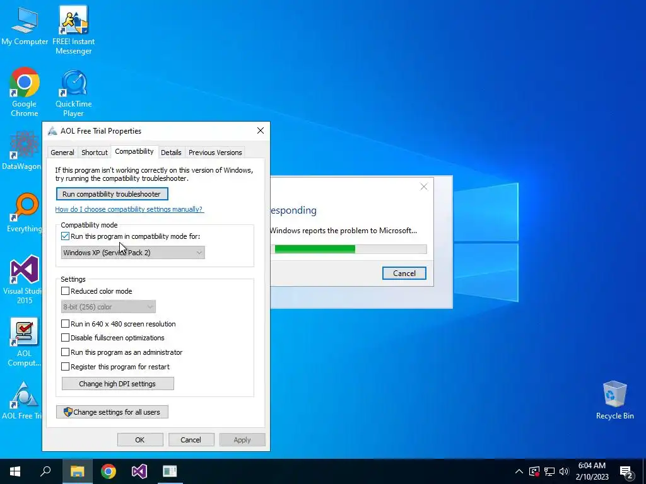Close the not responding dialog with X
Viewport: 646px width, 484px height.
424,187
